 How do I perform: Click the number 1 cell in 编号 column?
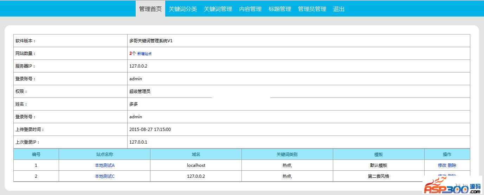pyautogui.click(x=36, y=165)
